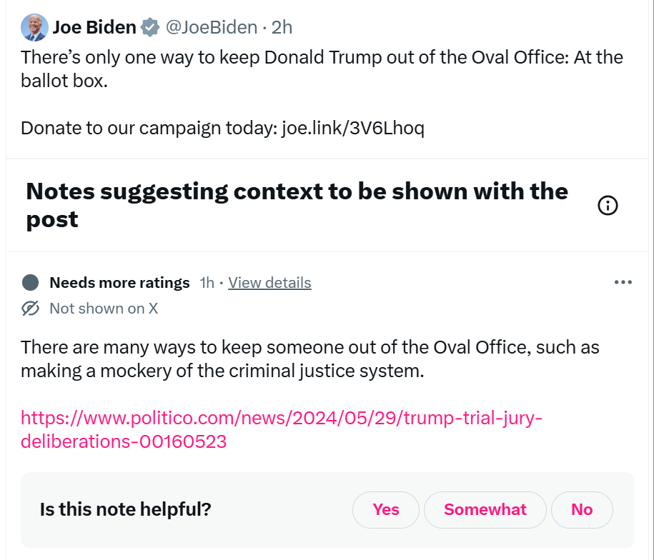Click View details on the note
654x560 pixels.
click(x=269, y=283)
